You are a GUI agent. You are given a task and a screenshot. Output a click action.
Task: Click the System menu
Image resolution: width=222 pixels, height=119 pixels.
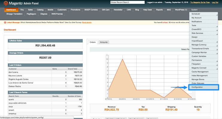(x=194, y=10)
